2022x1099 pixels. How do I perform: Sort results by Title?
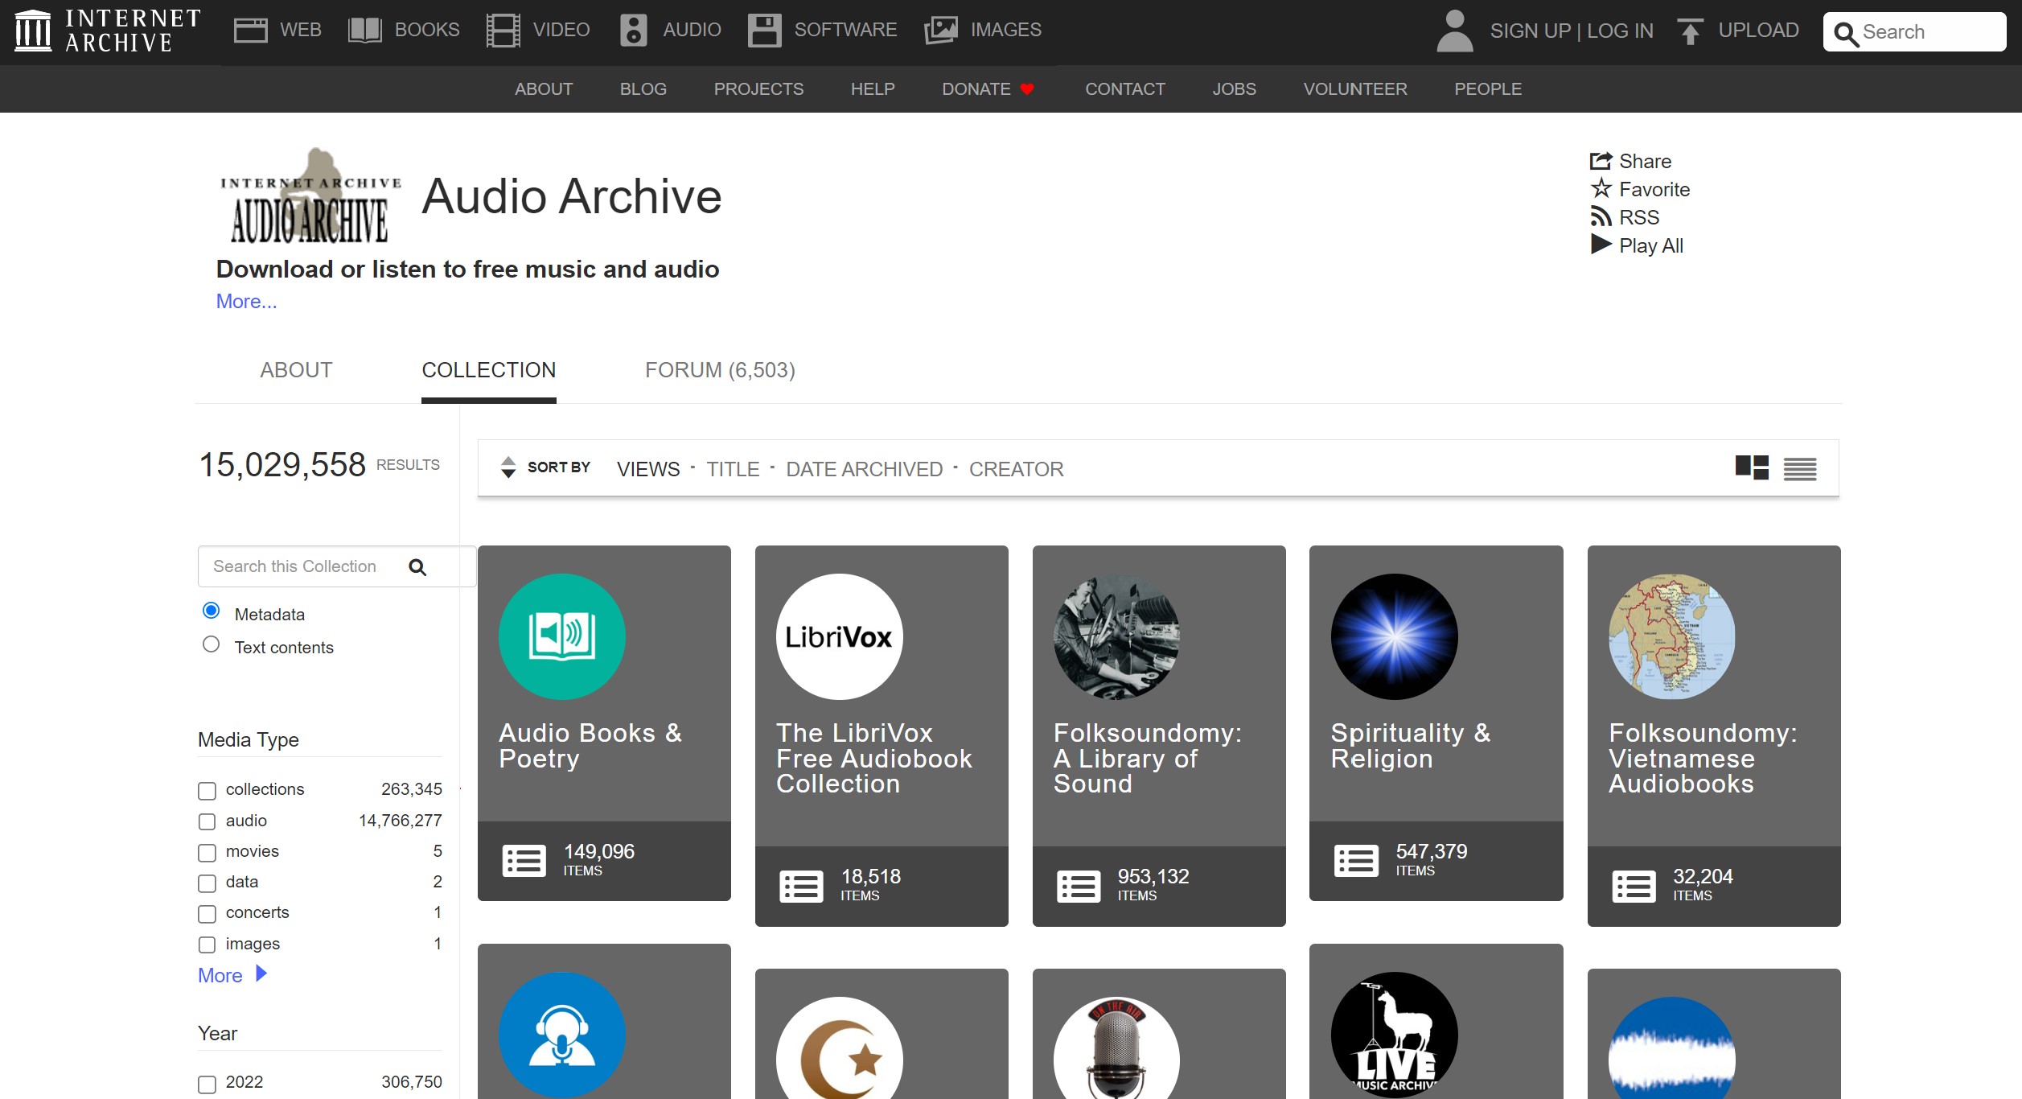(733, 469)
